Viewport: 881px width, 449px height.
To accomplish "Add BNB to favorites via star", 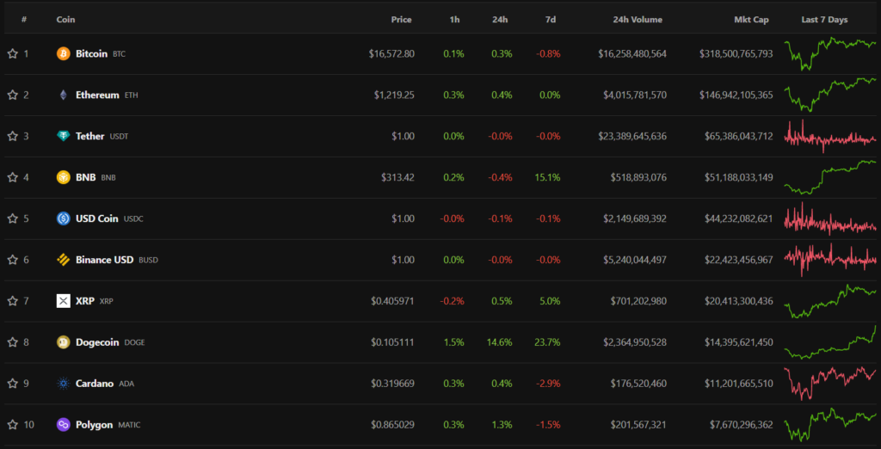I will coord(12,177).
